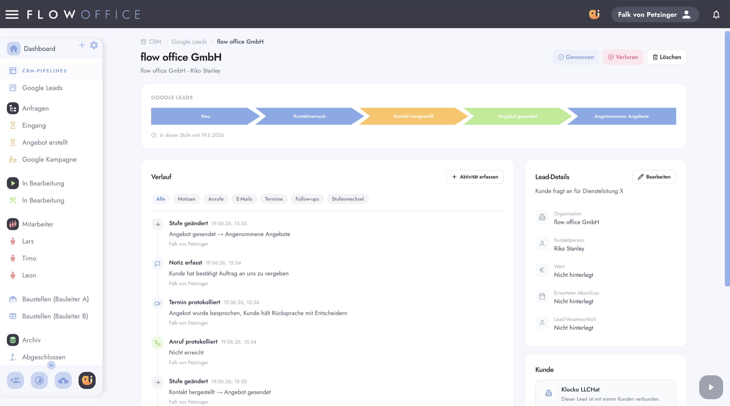Click phone icon of Anruf protokolliert entry
The image size is (730, 406).
(x=158, y=343)
